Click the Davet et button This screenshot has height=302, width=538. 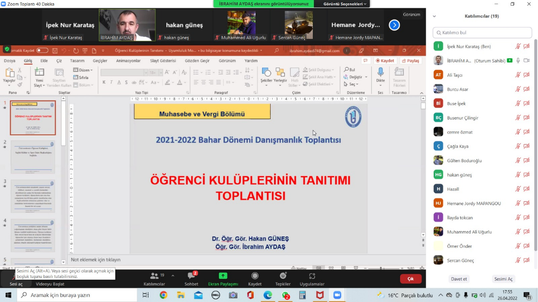click(459, 278)
